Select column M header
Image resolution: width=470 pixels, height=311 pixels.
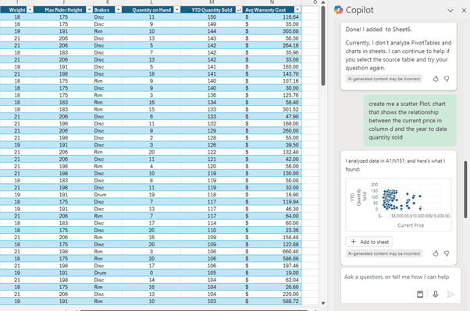point(212,2)
